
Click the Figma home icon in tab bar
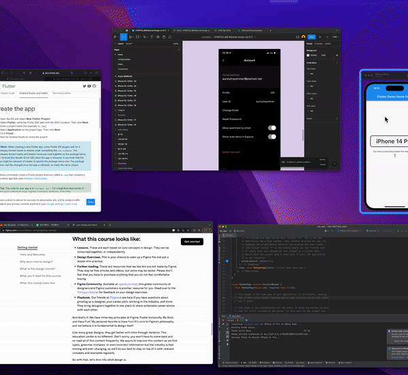coord(127,31)
